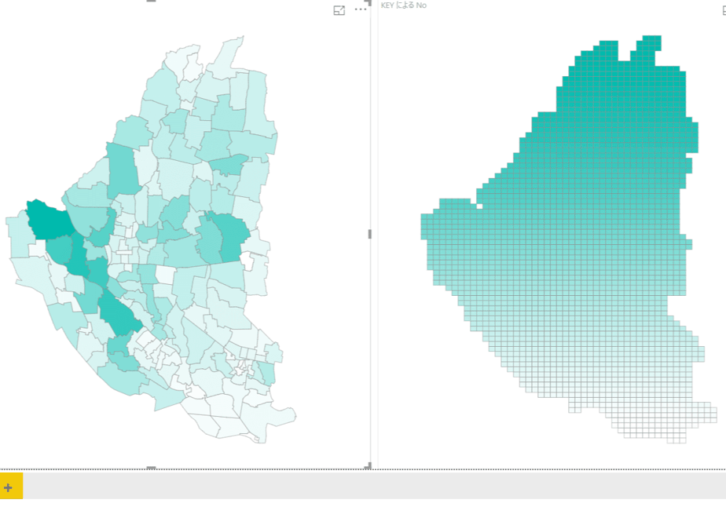The height and width of the screenshot is (518, 726).
Task: Select the darkest teal region on left map
Action: pos(49,221)
